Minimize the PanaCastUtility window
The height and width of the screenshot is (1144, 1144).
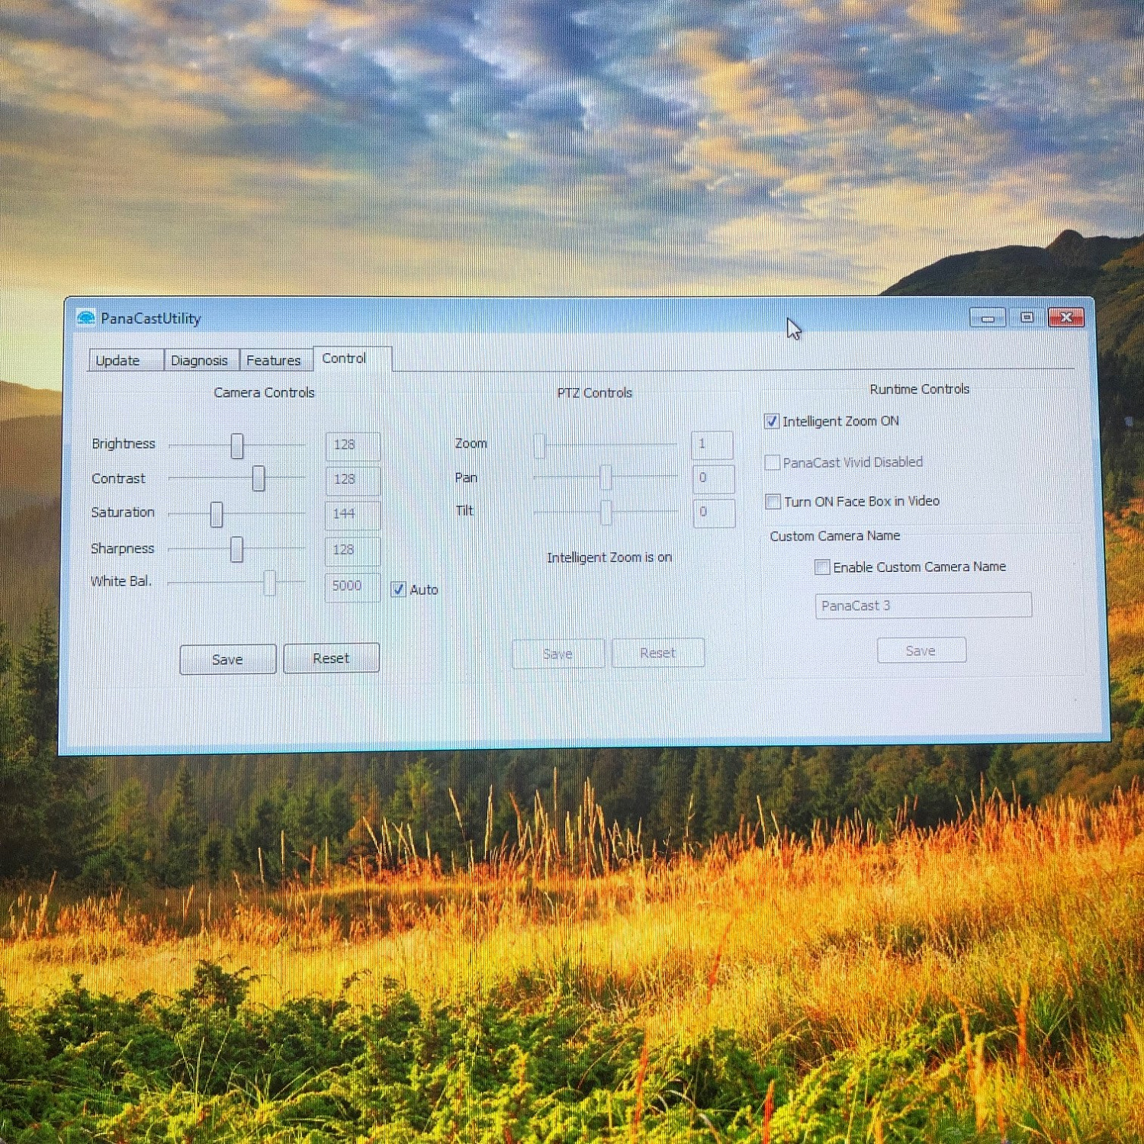[987, 317]
